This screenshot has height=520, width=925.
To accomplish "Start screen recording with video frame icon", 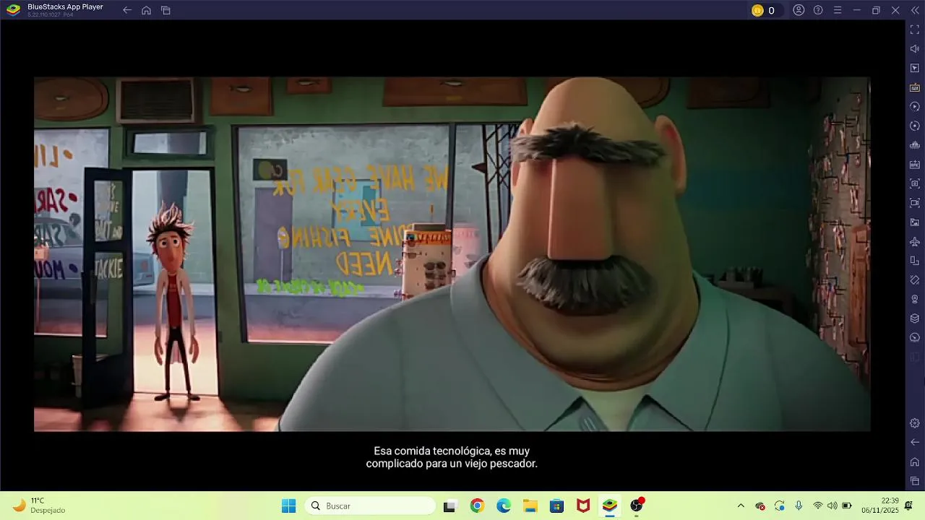I will (x=915, y=203).
